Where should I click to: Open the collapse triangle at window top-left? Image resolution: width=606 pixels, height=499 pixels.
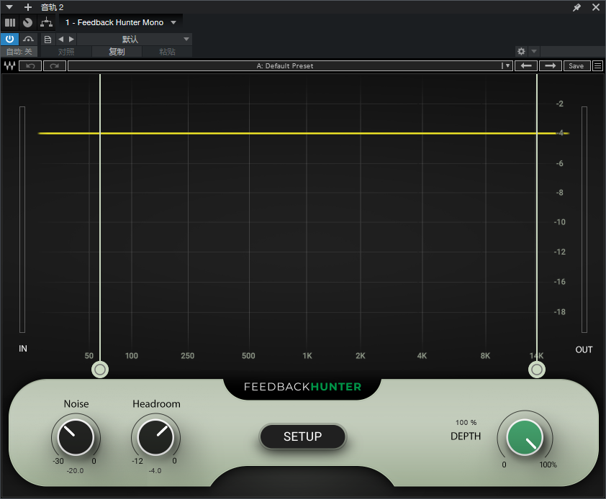(9, 7)
